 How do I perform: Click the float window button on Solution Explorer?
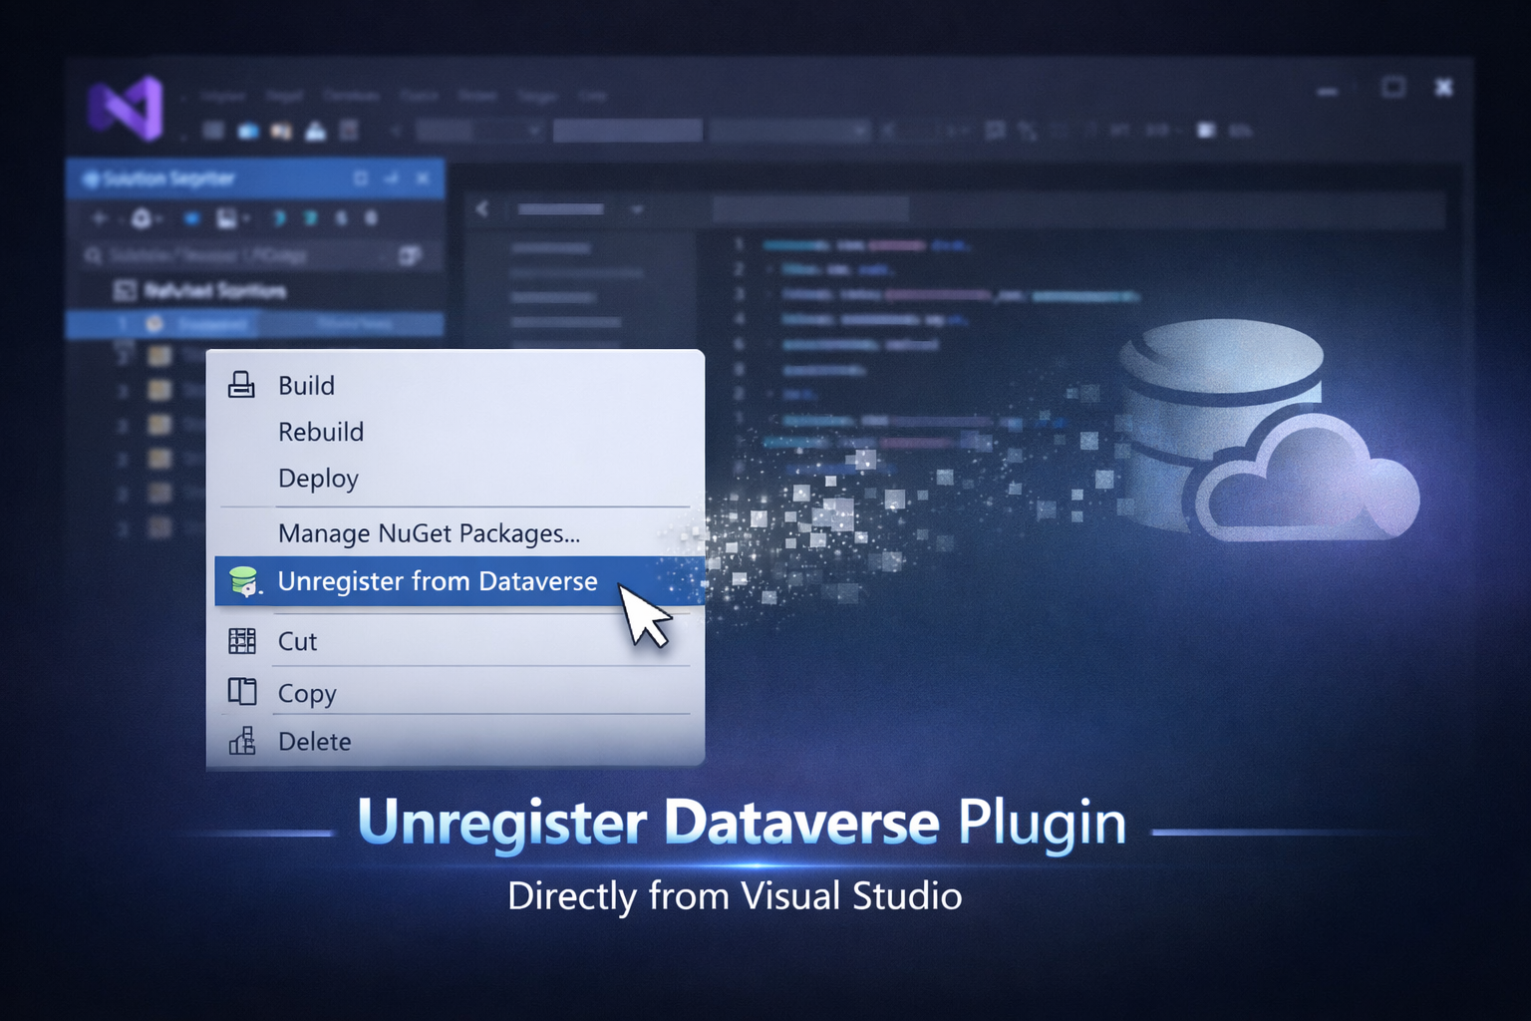361,178
